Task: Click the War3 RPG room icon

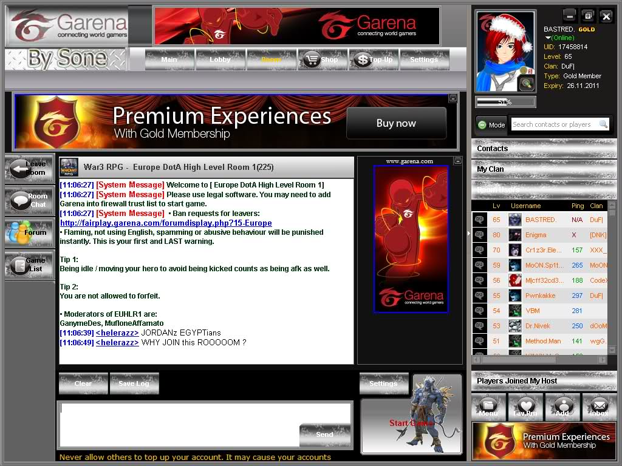Action: click(69, 167)
